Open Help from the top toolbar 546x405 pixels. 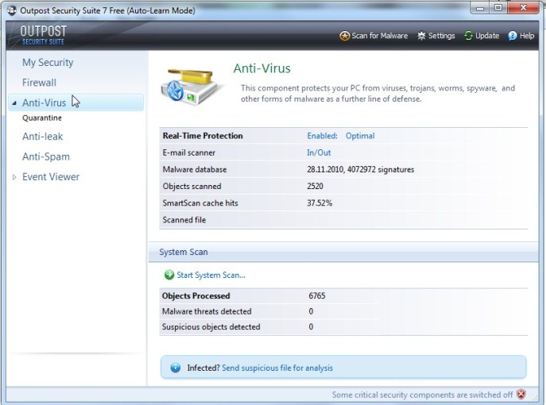[526, 36]
